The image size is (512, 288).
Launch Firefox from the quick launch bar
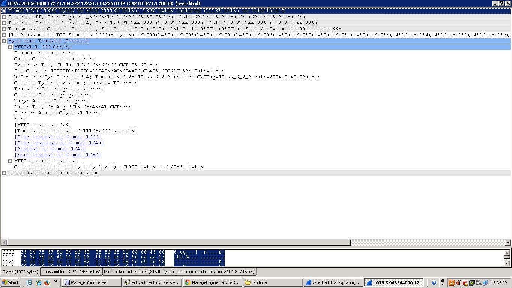[x=47, y=282]
